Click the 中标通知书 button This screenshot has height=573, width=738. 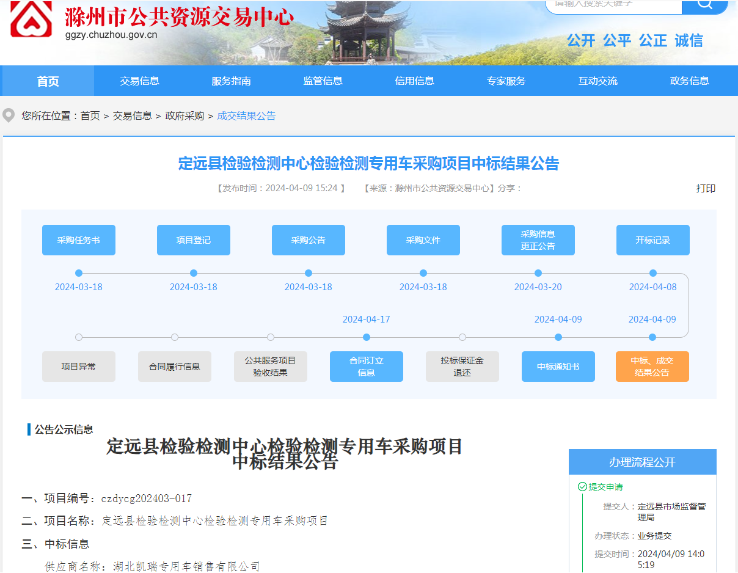click(558, 367)
